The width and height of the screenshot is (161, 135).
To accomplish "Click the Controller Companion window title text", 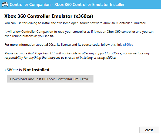I will [67, 5].
